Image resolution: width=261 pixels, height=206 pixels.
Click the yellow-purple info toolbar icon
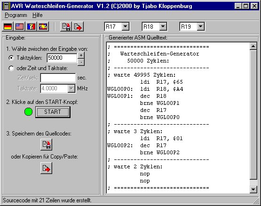point(43,26)
